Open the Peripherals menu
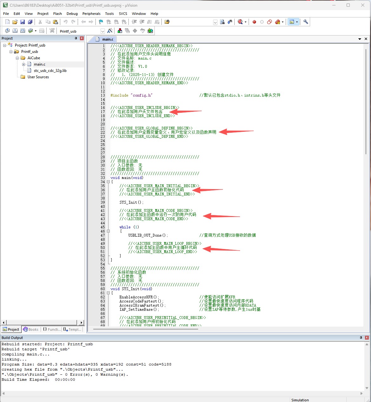Viewport: 371px width, 402px height. (91, 14)
